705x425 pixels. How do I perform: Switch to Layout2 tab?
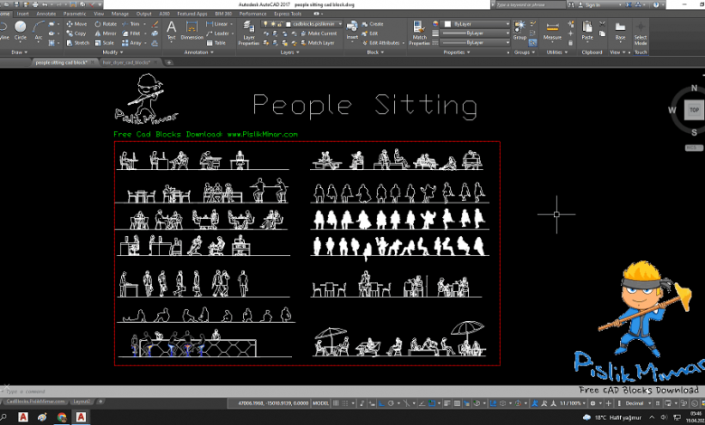point(82,401)
